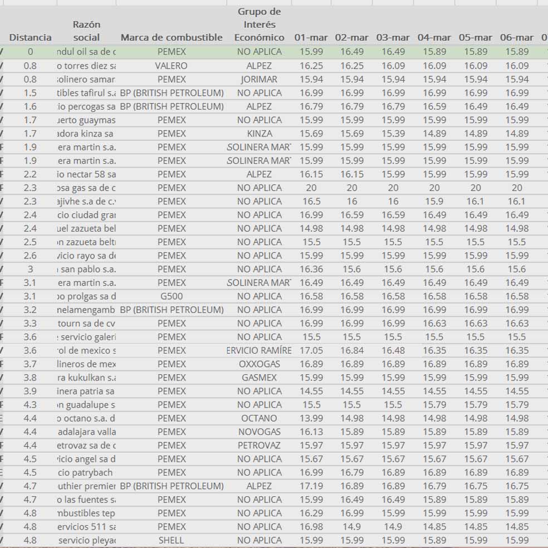This screenshot has height=548, width=548.
Task: Click the 'tibles tafirul' name cell
Action: point(87,93)
